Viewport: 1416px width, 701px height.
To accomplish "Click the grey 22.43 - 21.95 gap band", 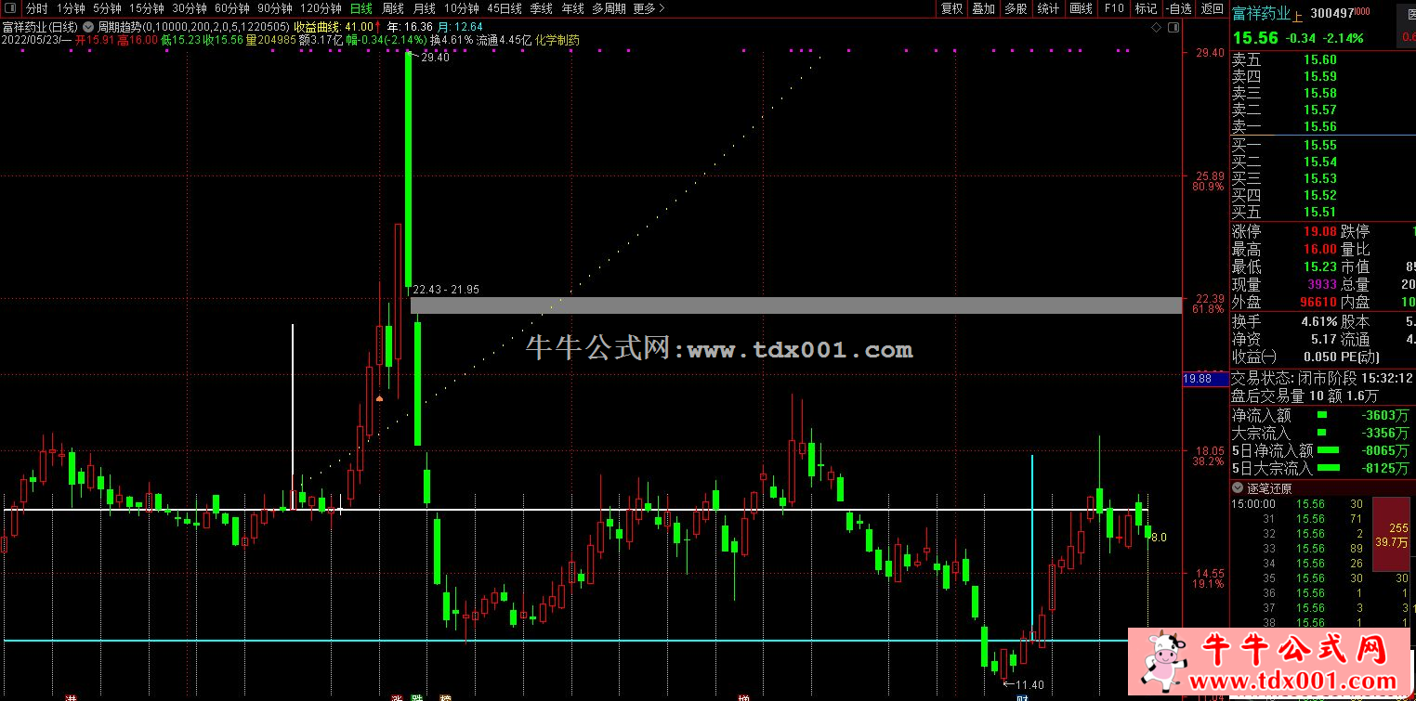I will coord(794,305).
